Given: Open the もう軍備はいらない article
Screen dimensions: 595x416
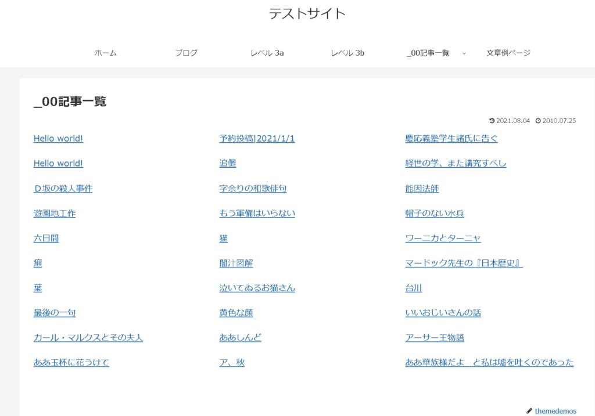Looking at the screenshot, I should [257, 214].
